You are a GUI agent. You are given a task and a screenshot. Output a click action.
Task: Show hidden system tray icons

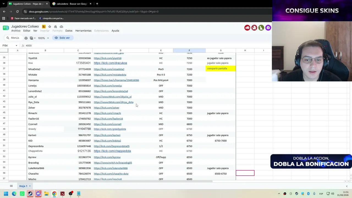(x=279, y=194)
